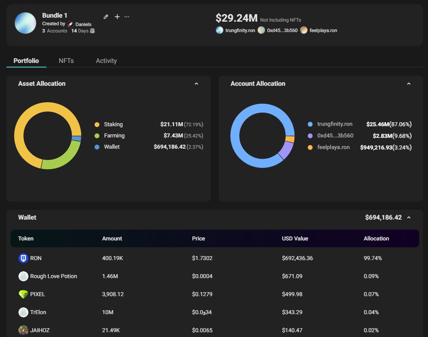Click the TrElon token icon
This screenshot has width=428, height=337.
pyautogui.click(x=23, y=312)
